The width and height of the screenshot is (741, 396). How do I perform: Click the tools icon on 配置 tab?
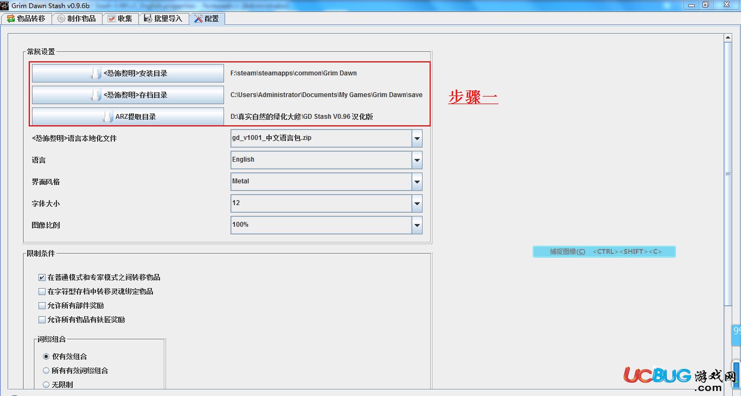pyautogui.click(x=198, y=18)
